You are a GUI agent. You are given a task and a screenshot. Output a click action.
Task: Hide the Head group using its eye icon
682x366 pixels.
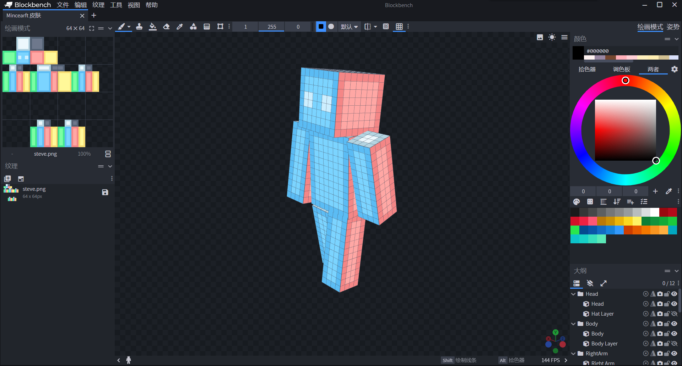coord(674,294)
